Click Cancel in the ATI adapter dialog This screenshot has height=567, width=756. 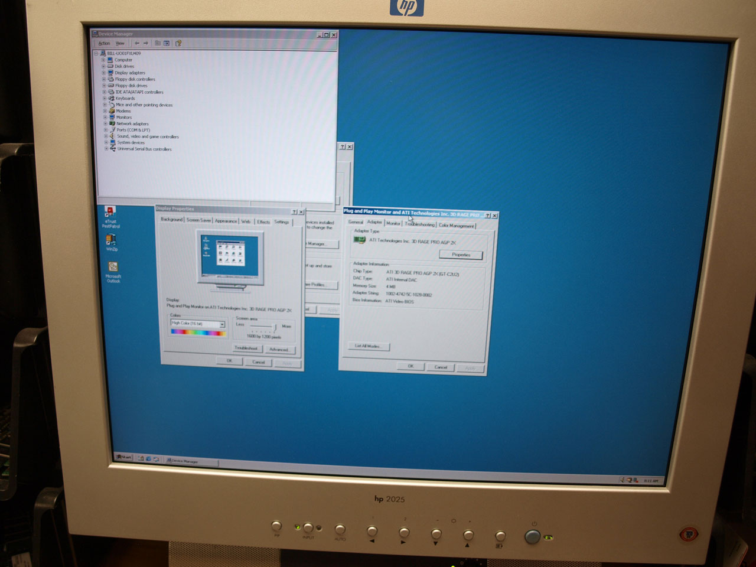[441, 367]
